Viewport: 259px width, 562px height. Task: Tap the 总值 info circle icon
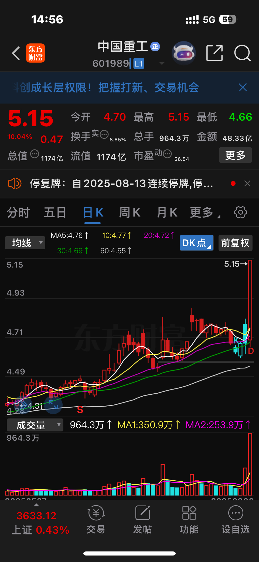coord(35,154)
